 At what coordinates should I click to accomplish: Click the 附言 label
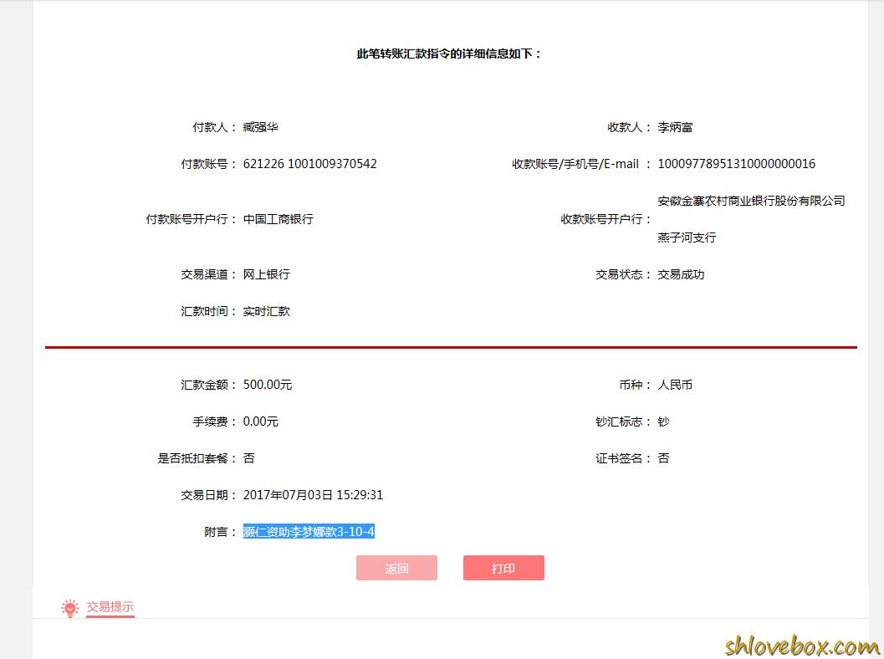click(x=220, y=532)
